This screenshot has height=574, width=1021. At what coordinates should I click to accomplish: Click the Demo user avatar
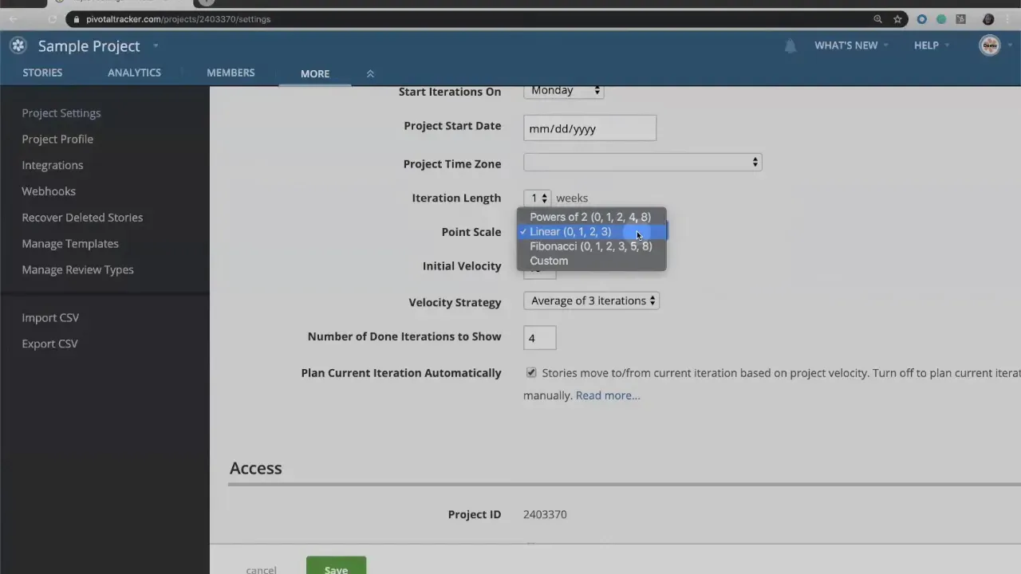(x=989, y=45)
